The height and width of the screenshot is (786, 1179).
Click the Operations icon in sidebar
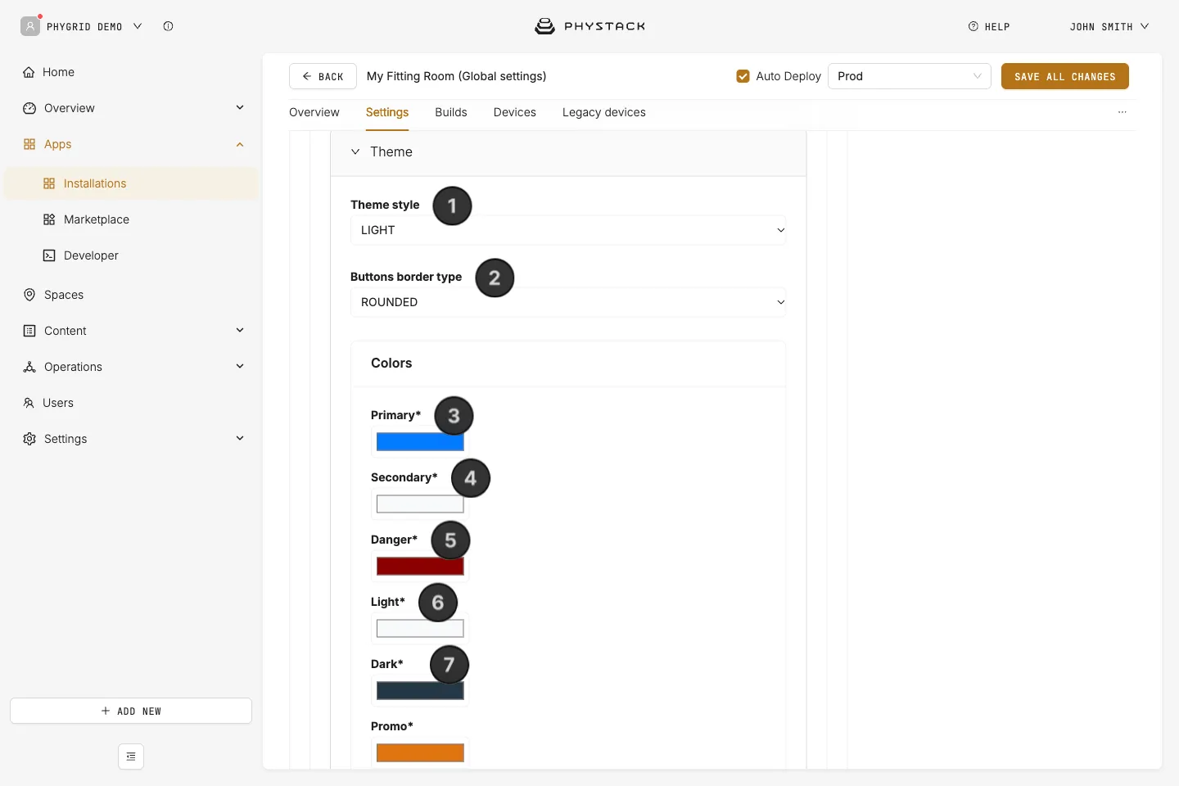pos(29,367)
